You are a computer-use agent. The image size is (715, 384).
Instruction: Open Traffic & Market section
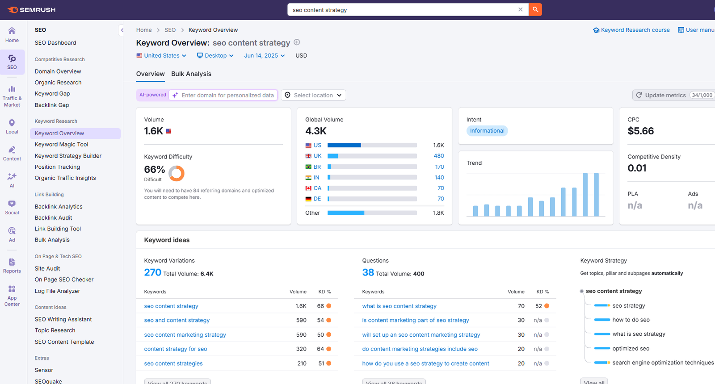(12, 96)
